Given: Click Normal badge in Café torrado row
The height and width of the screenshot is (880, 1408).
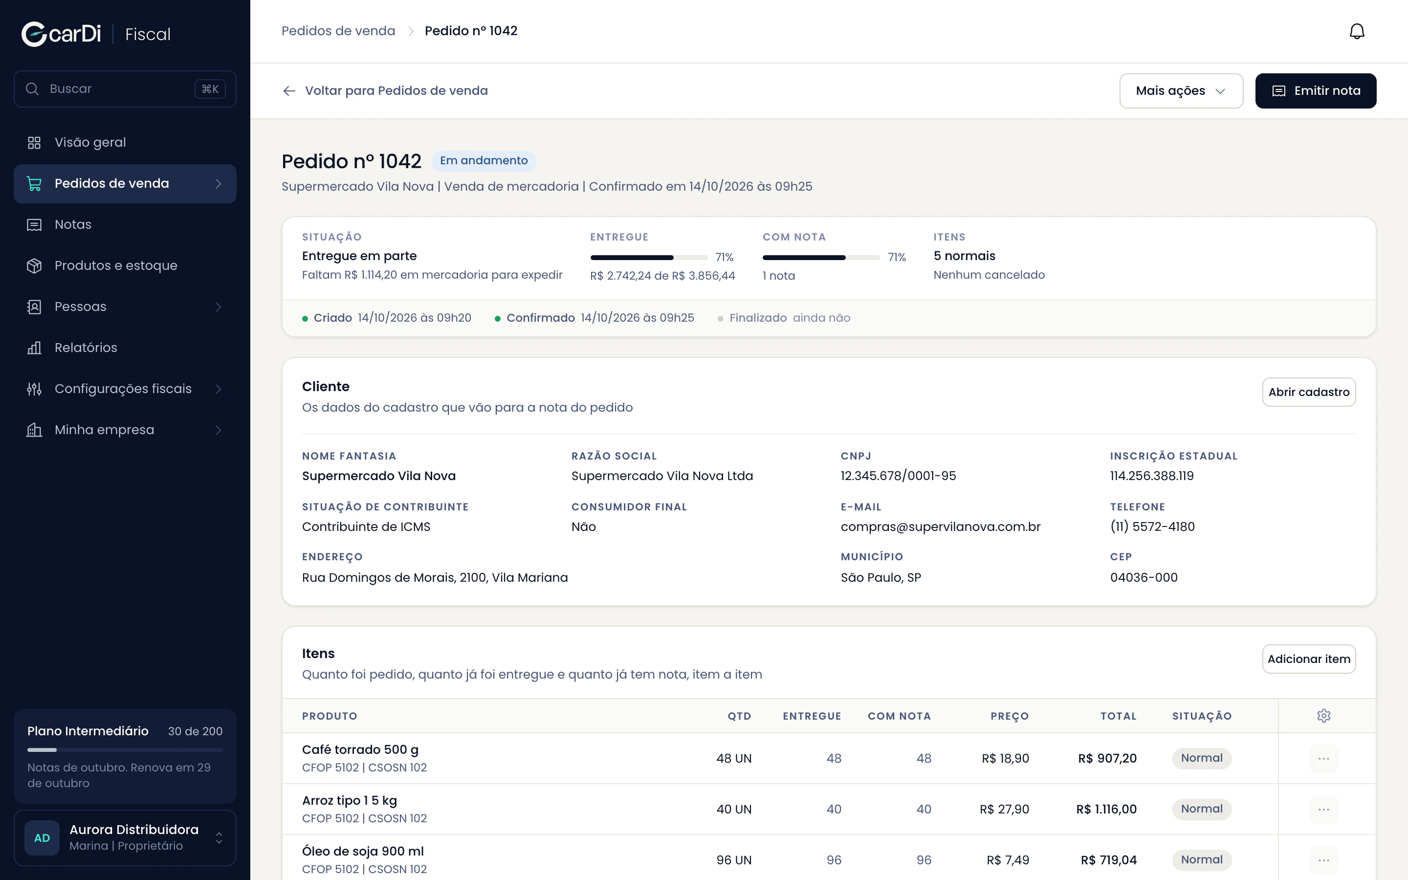Looking at the screenshot, I should (1202, 758).
